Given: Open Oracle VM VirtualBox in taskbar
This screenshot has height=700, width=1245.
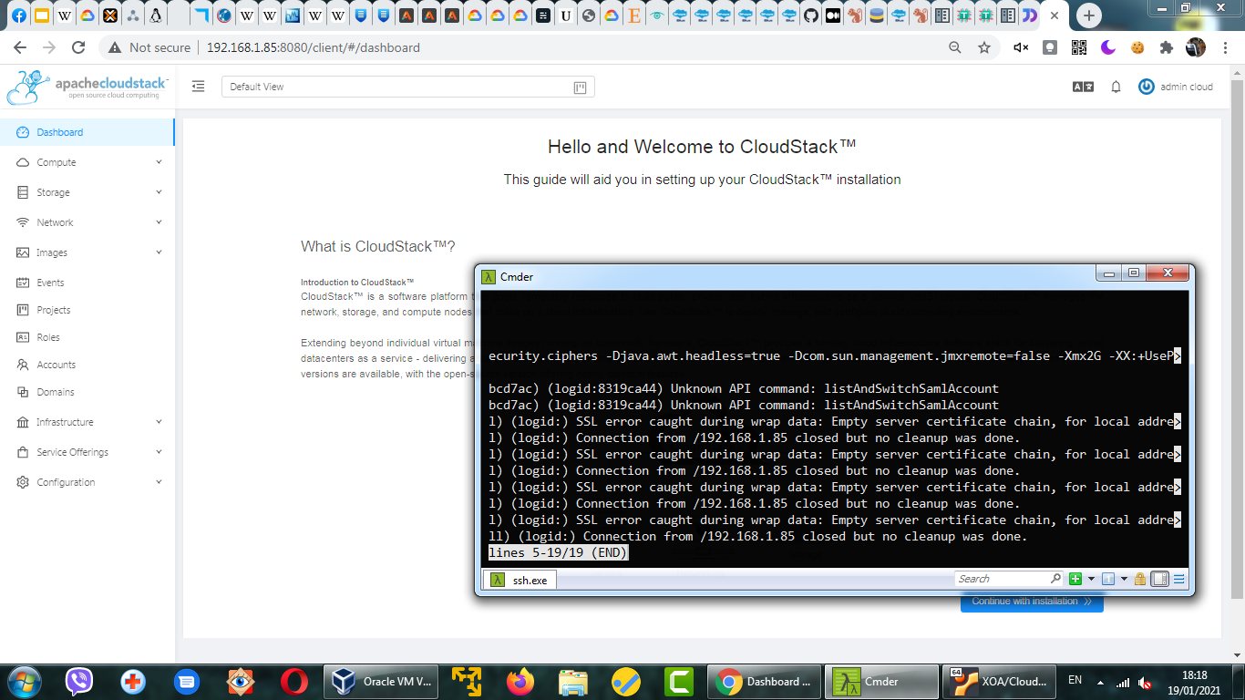Looking at the screenshot, I should point(382,681).
